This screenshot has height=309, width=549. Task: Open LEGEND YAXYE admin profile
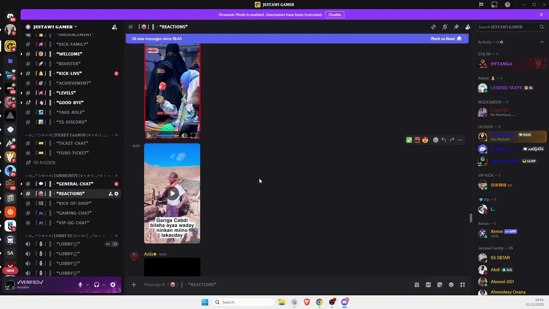coord(512,88)
